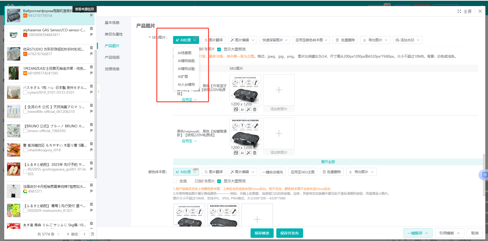Image resolution: width=488 pixels, height=241 pixels.
Task: Select the image upload icon under the first SKU image
Action: pos(236,109)
